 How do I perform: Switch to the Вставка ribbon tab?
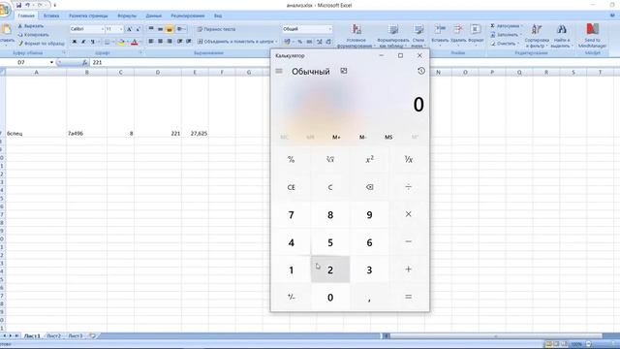coord(51,16)
